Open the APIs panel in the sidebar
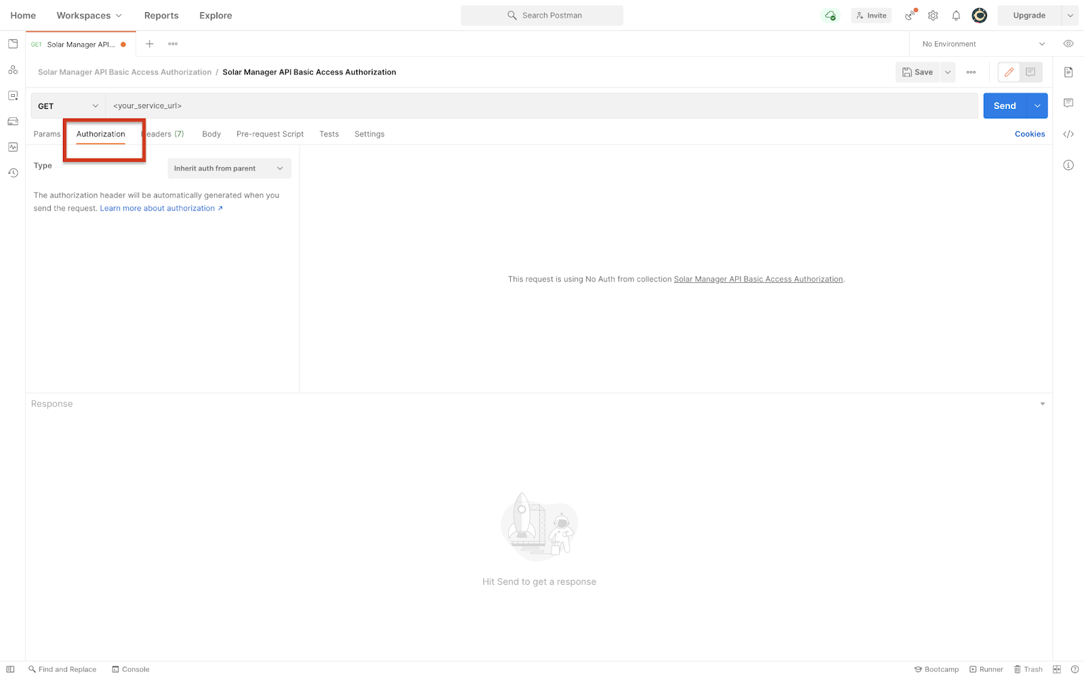Viewport: 1084px width, 677px height. (x=12, y=69)
